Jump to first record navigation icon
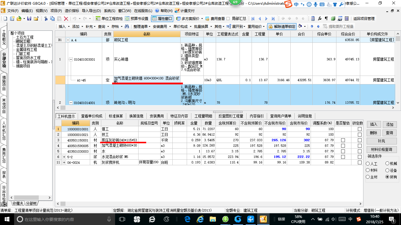This screenshot has height=225, width=401. pos(253,18)
